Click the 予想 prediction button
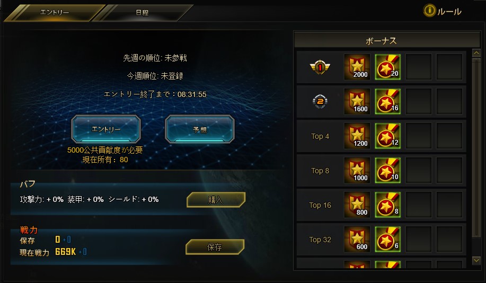The width and height of the screenshot is (486, 283). (x=200, y=129)
